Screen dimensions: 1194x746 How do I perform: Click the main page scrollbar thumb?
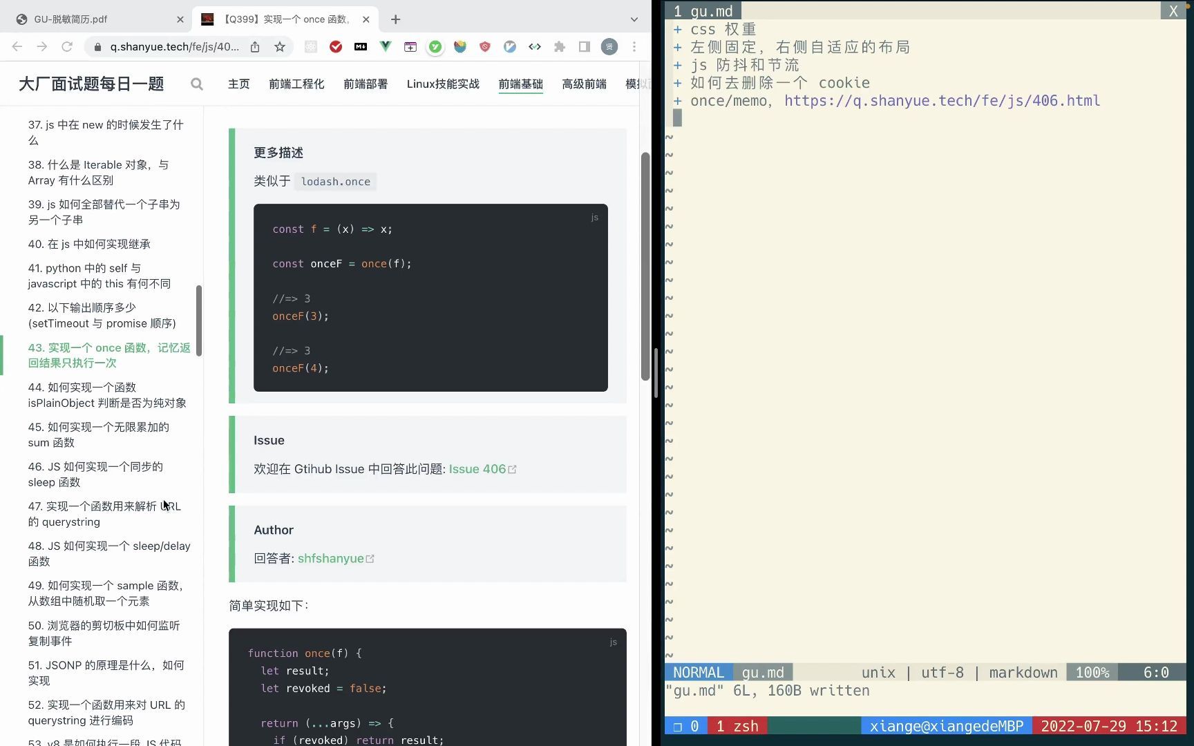(645, 266)
